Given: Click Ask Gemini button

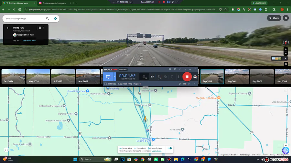Looking at the screenshot, I should coord(259,3).
